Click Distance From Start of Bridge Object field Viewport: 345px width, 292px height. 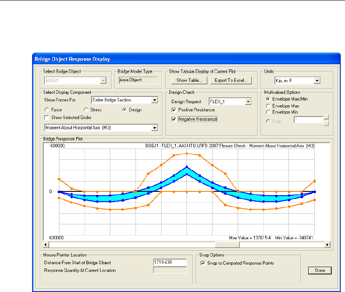pos(170,262)
